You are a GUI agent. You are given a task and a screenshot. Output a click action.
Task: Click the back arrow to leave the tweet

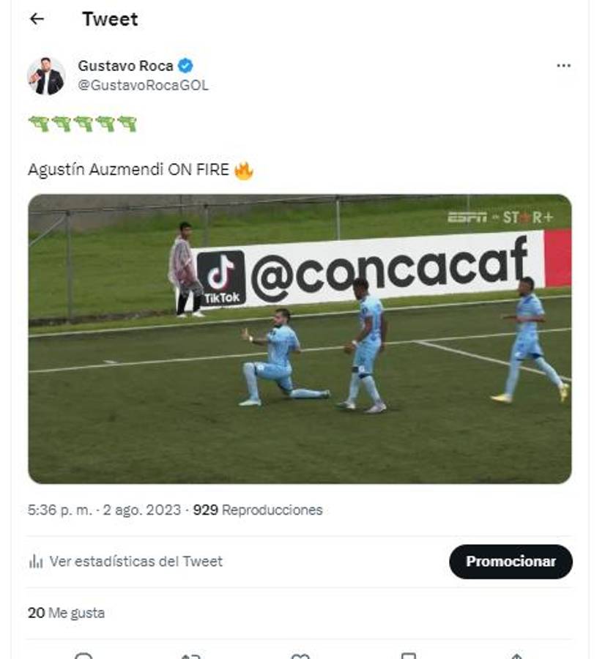tap(37, 20)
